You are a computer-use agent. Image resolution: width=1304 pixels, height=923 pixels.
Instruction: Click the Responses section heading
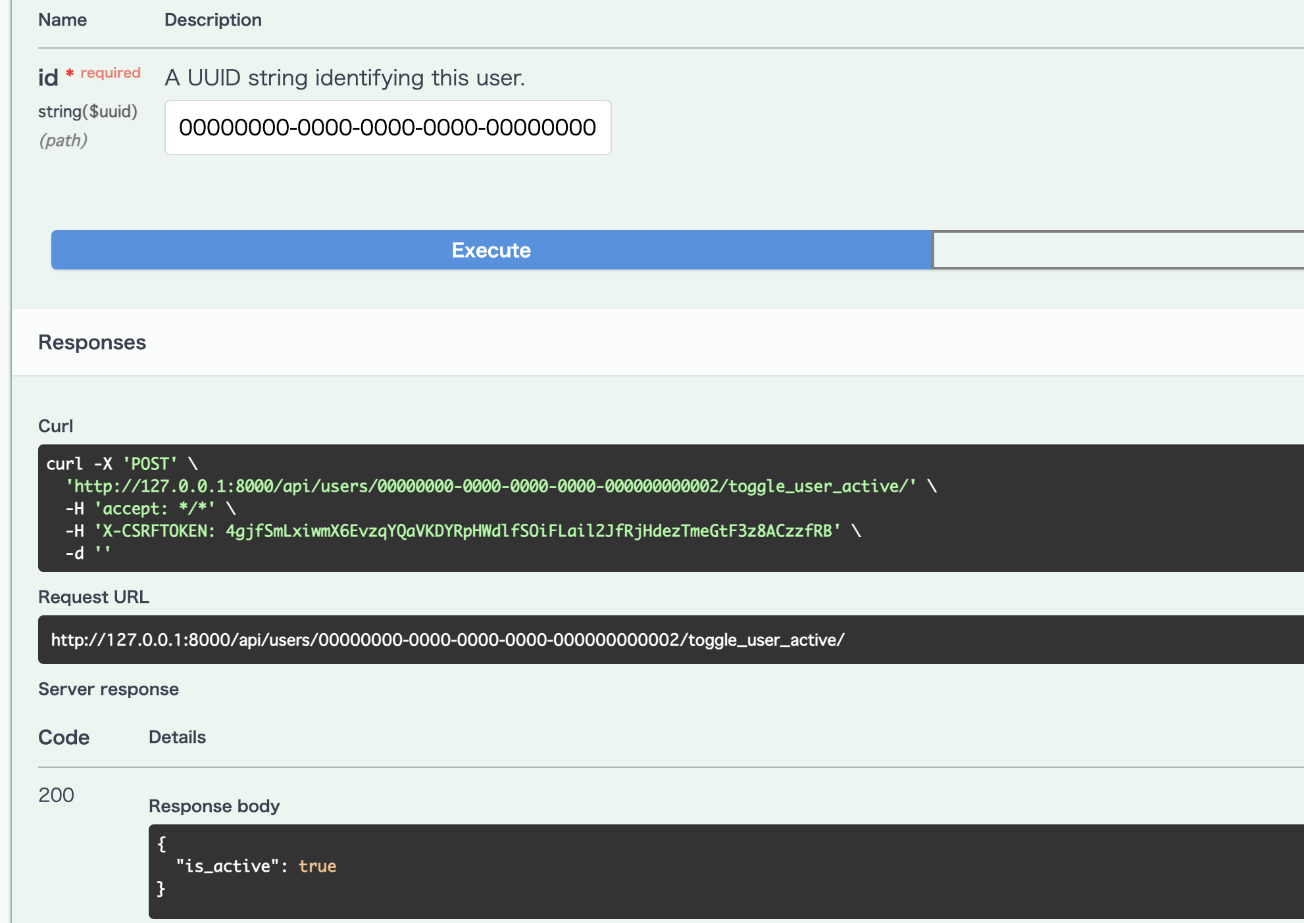(92, 343)
